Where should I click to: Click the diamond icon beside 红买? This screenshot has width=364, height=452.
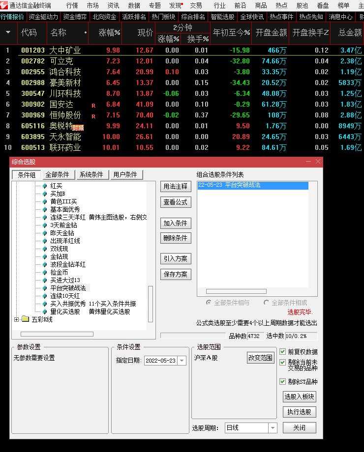click(45, 186)
